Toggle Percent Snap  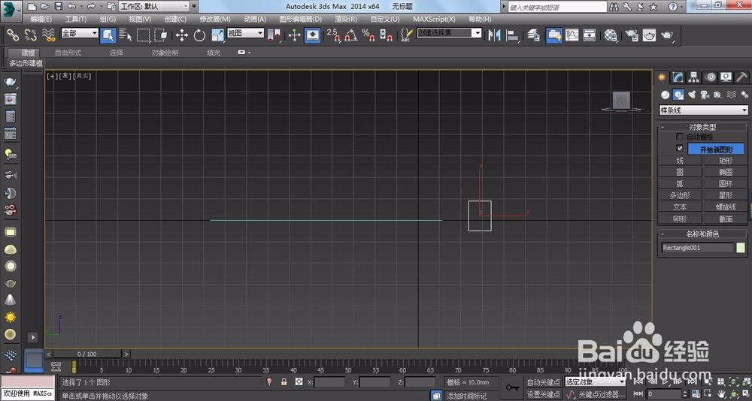click(368, 35)
